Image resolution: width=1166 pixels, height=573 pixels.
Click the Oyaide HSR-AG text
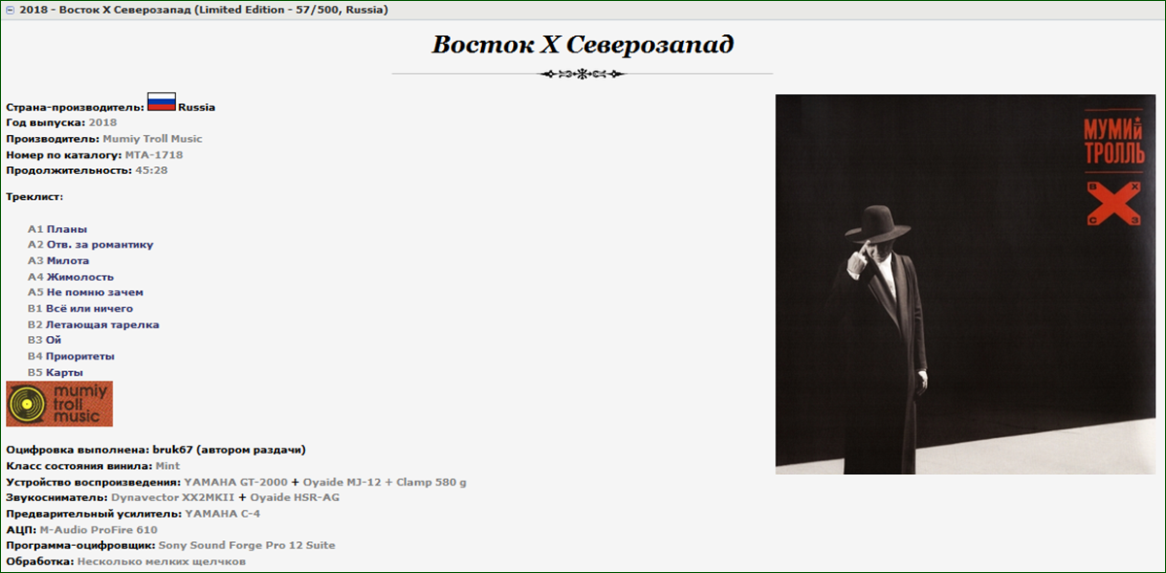click(295, 498)
